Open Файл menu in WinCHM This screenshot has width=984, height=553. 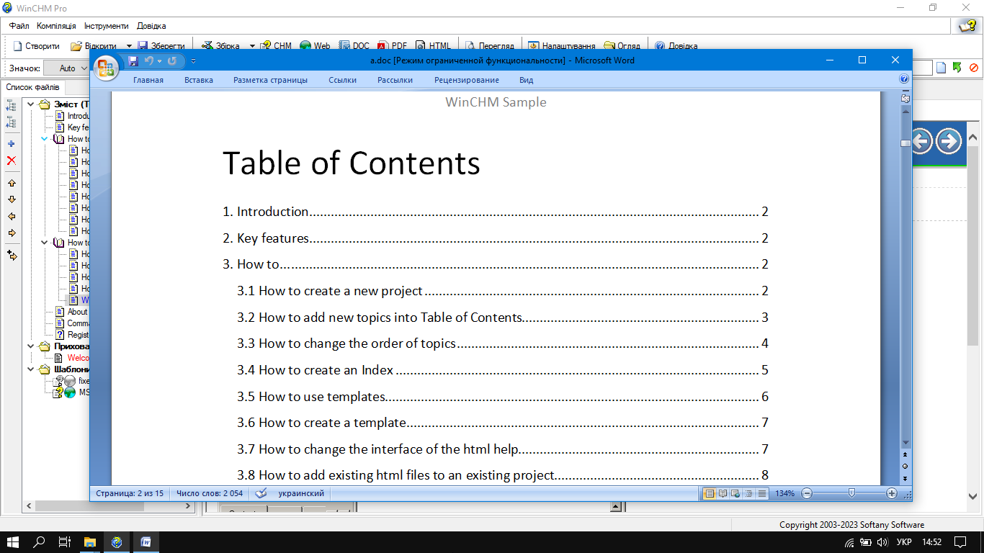(x=19, y=26)
